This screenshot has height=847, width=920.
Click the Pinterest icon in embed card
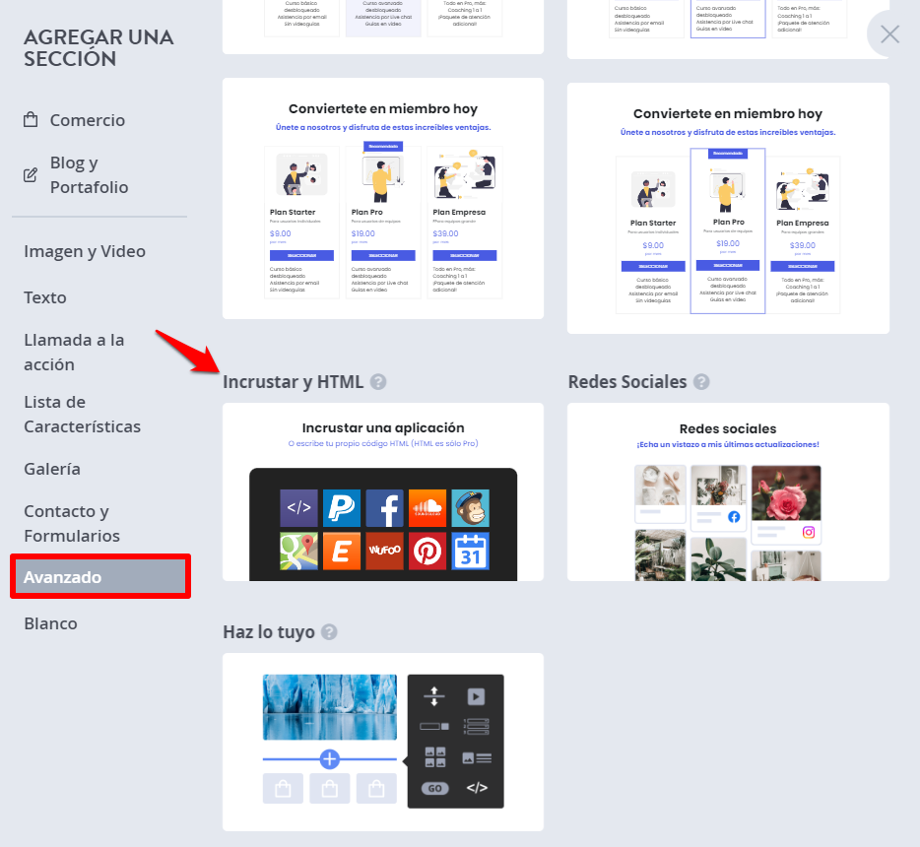427,551
